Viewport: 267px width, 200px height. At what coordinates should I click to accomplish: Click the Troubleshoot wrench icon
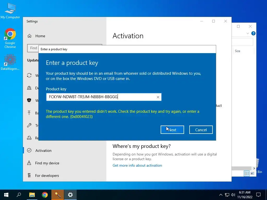(29, 125)
